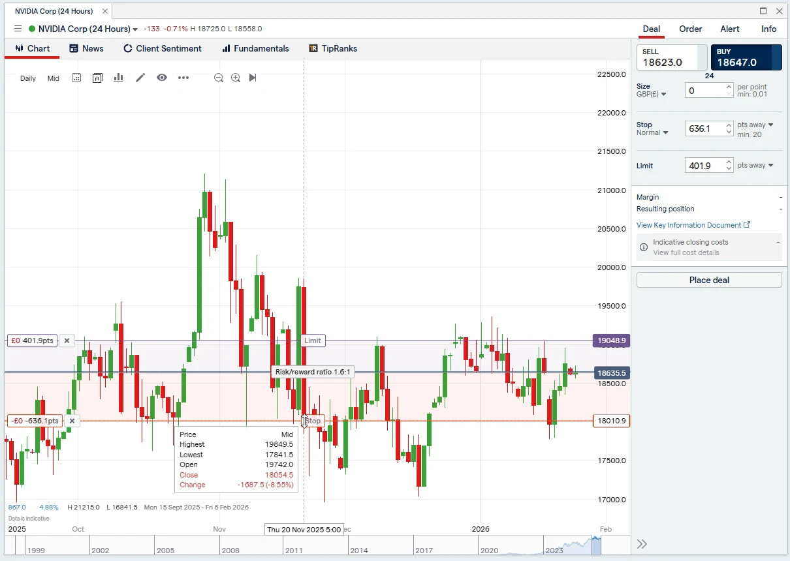Click 2014 on the bottom history timeline
This screenshot has width=790, height=561.
(359, 551)
